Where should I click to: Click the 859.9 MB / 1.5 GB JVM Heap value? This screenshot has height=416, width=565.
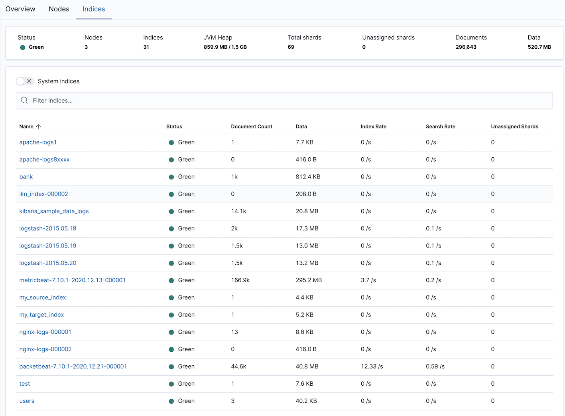tap(225, 47)
